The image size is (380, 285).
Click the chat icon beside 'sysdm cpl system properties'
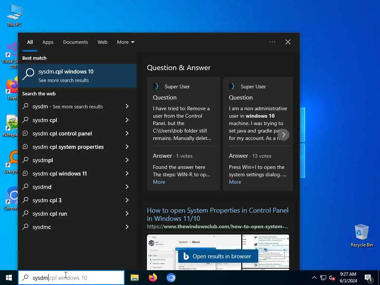(26, 147)
